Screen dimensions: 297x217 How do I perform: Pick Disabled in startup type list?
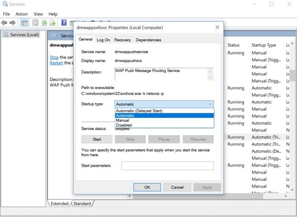(124, 125)
